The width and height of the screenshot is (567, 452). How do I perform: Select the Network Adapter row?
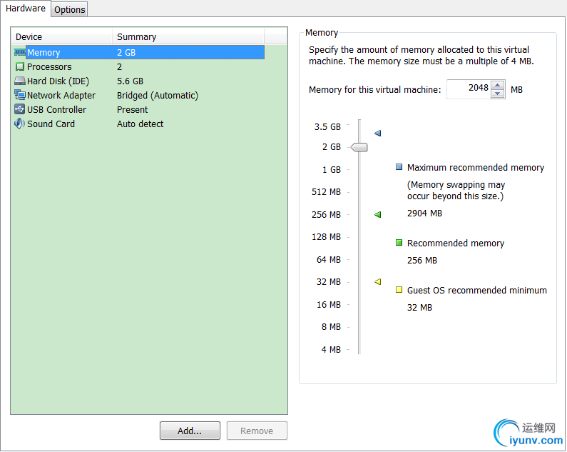pos(139,95)
